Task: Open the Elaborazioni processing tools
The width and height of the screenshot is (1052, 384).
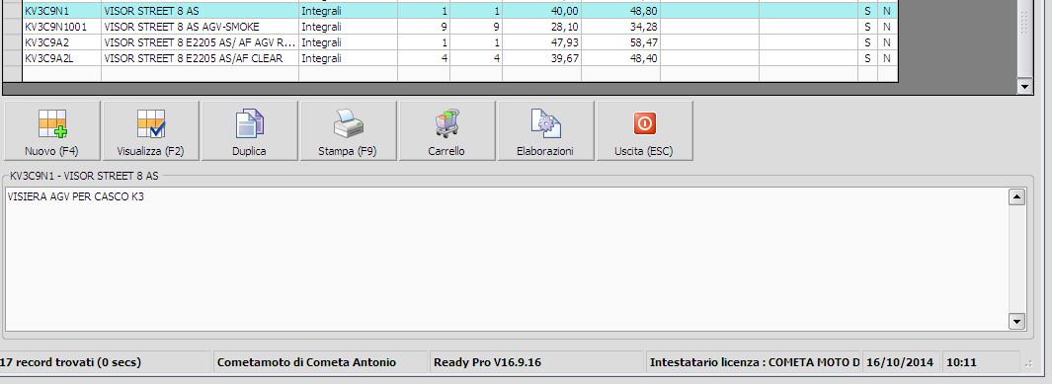Action: 545,130
